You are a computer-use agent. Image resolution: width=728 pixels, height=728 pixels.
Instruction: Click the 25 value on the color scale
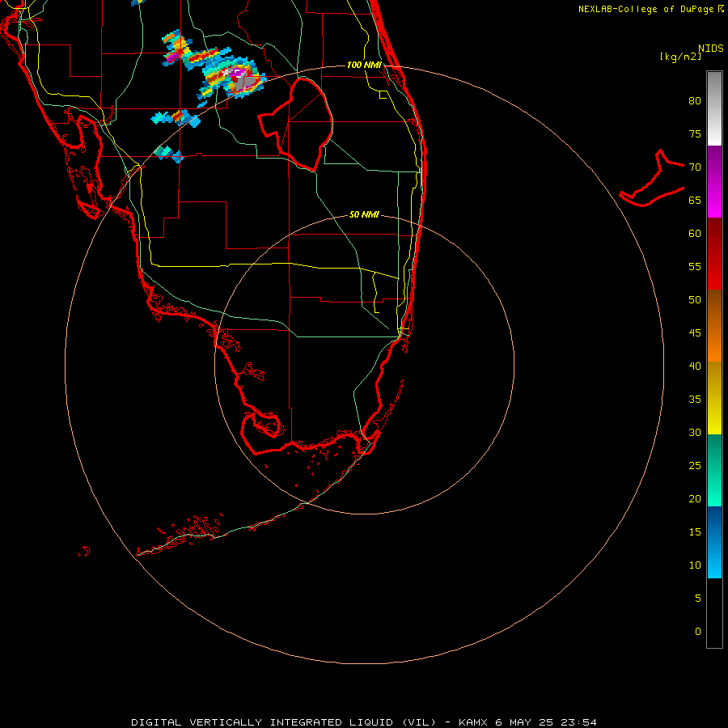(695, 466)
